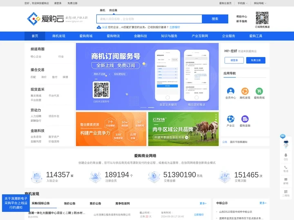Select the first banner carousel indicator

point(143,108)
